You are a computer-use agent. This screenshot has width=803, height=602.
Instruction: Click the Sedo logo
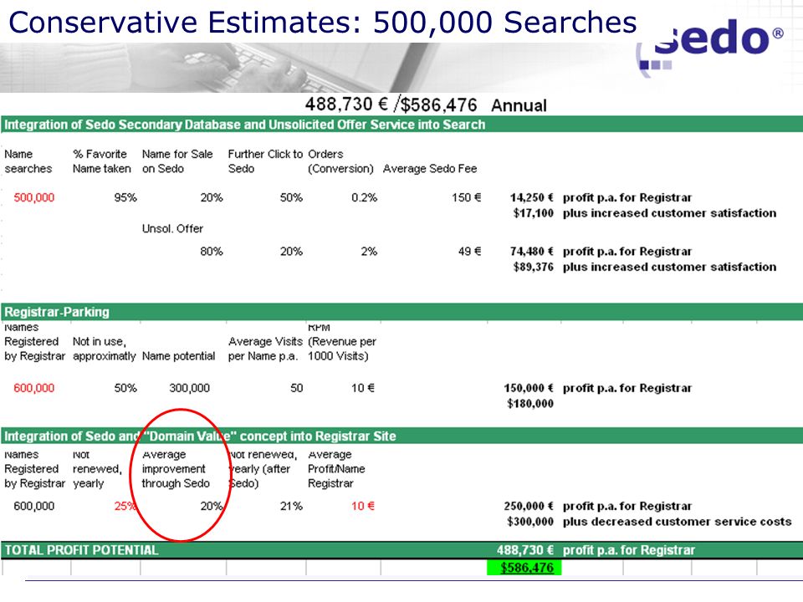coord(709,47)
